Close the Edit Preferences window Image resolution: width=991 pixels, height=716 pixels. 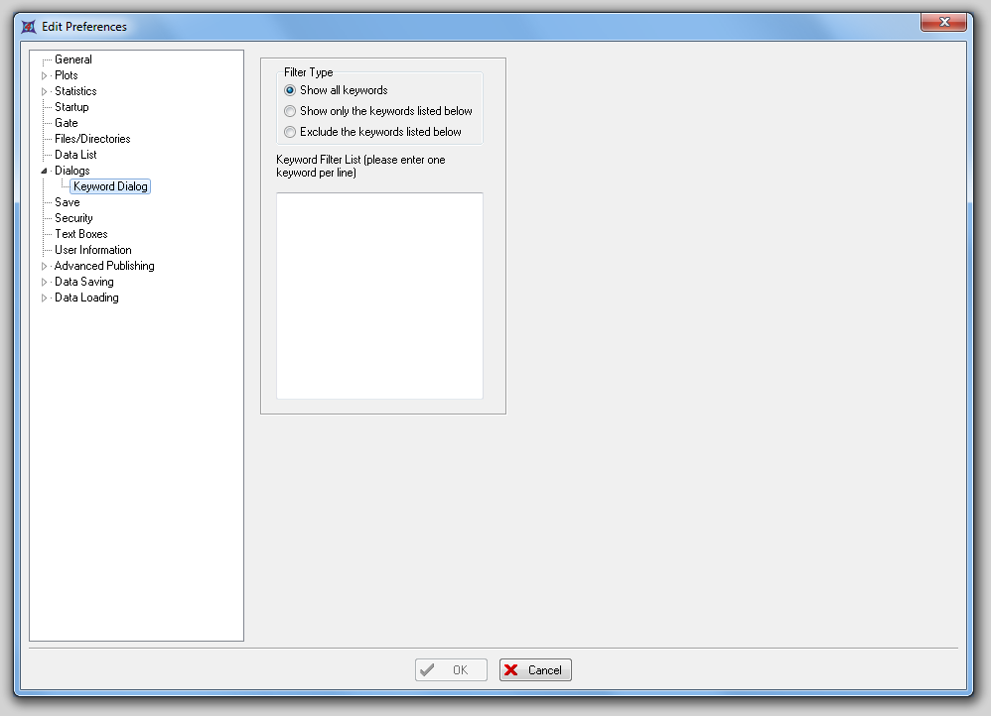coord(943,22)
